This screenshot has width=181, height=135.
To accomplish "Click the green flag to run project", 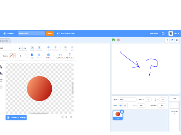I will [114, 40].
